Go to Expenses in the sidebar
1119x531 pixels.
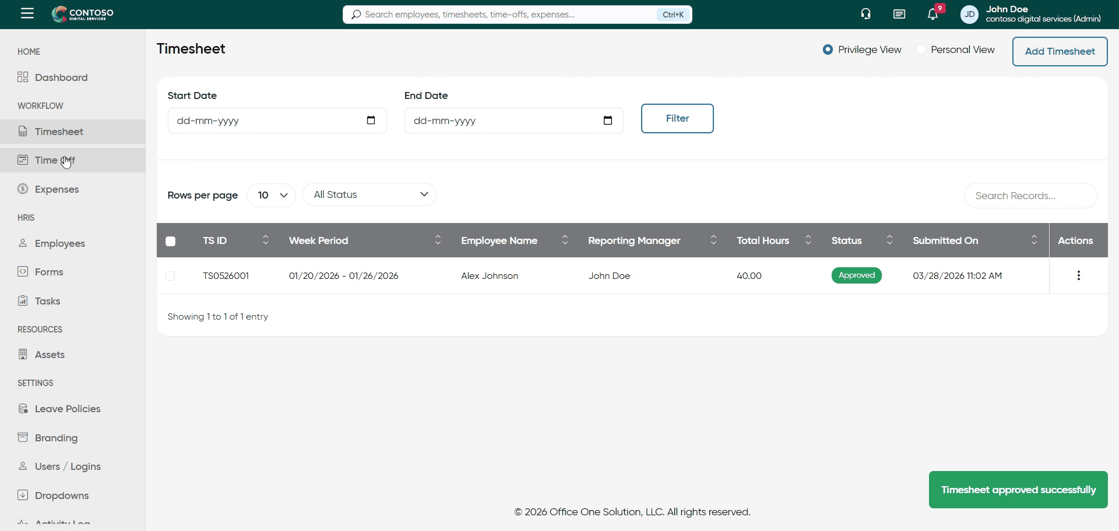(x=57, y=189)
